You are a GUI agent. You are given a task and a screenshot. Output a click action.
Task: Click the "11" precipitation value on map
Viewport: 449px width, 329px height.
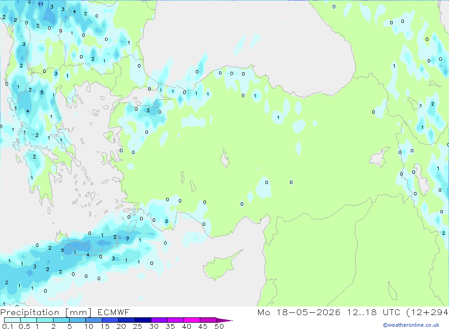pyautogui.click(x=40, y=4)
